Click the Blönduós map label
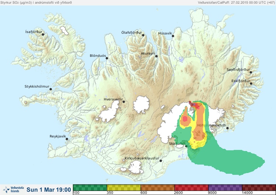This screenshot has height=195, width=276. 98,56
